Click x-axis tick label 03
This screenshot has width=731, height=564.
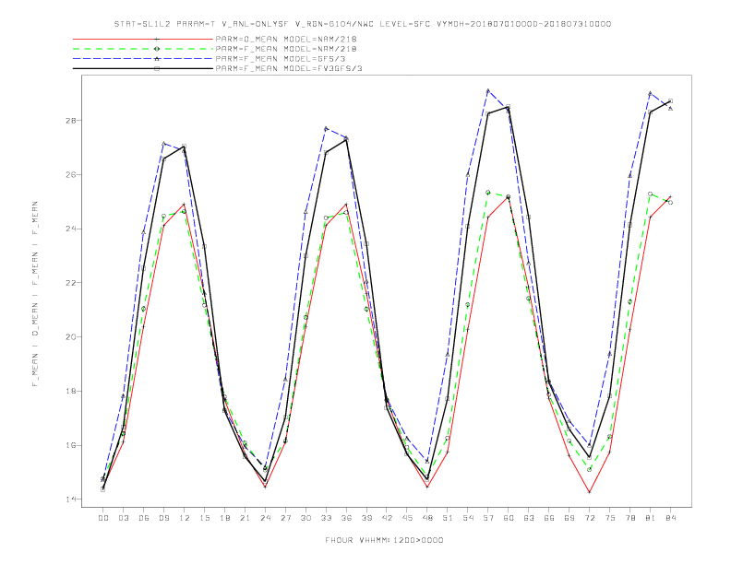tap(123, 518)
